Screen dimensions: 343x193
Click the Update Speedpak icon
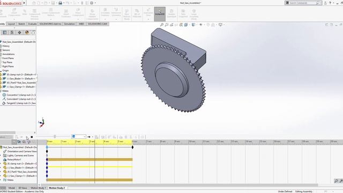171,13
